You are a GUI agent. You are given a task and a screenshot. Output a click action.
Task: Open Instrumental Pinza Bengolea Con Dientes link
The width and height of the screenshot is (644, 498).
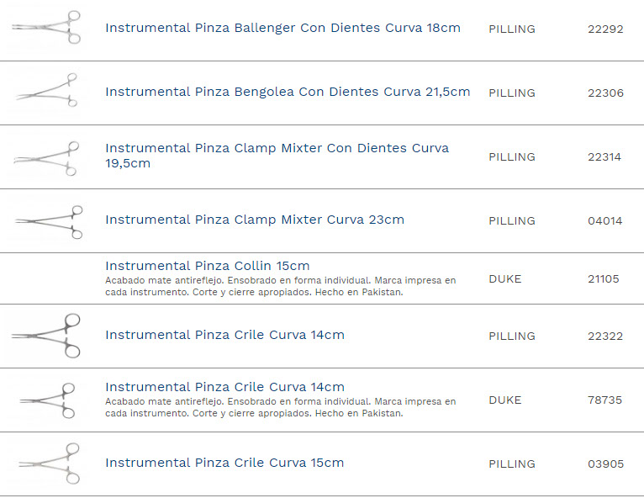pyautogui.click(x=288, y=92)
